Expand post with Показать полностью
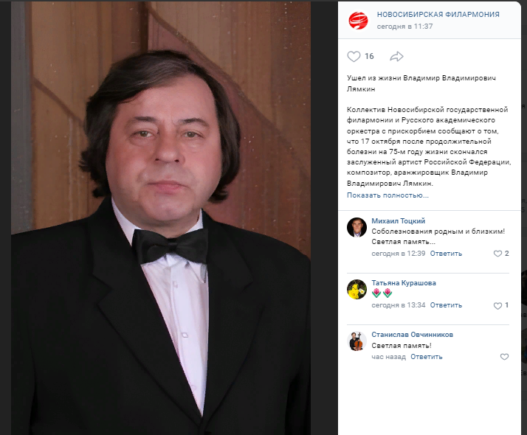Screen dimensions: 527x435 387,195
